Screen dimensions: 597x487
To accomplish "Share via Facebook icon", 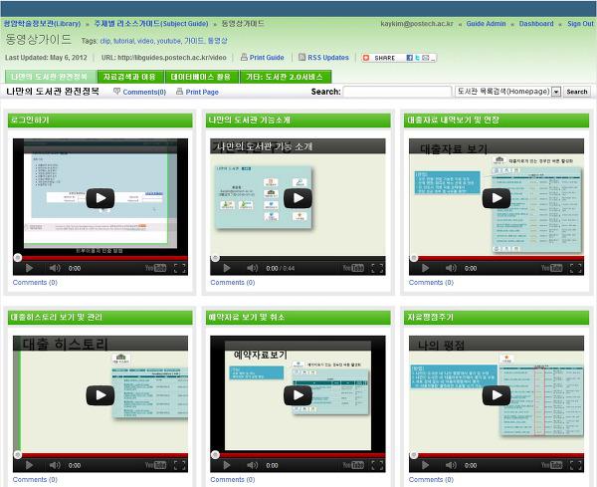I will pos(410,58).
